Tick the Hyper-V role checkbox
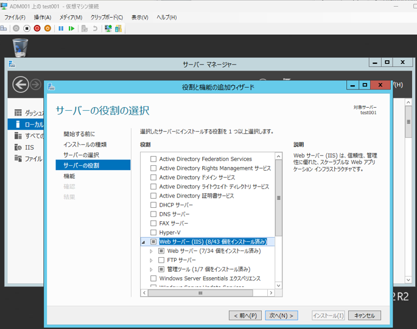This screenshot has height=329, width=417. pyautogui.click(x=153, y=232)
